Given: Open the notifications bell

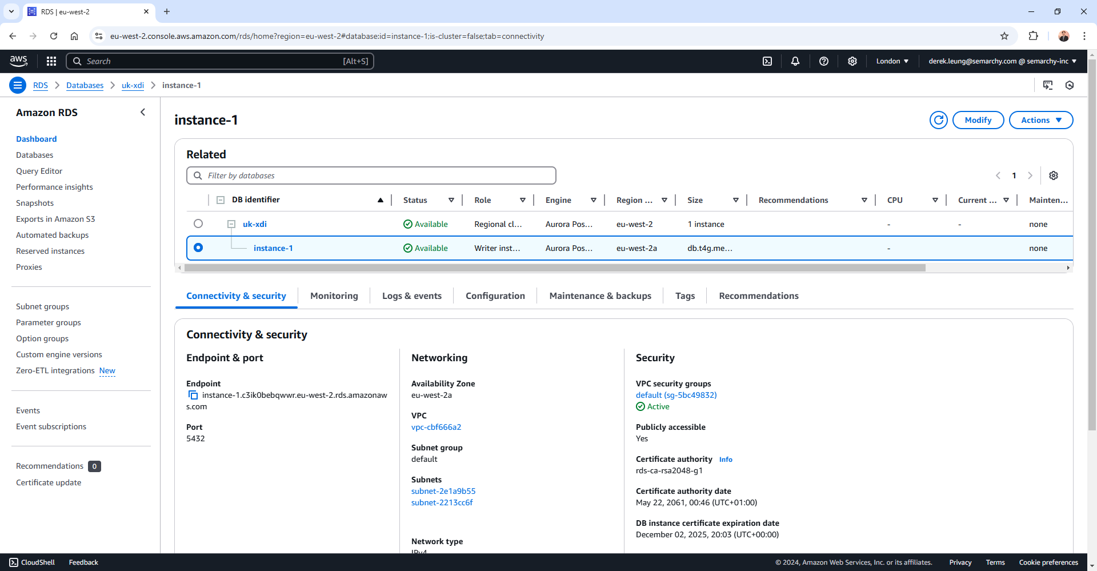Looking at the screenshot, I should (x=795, y=61).
